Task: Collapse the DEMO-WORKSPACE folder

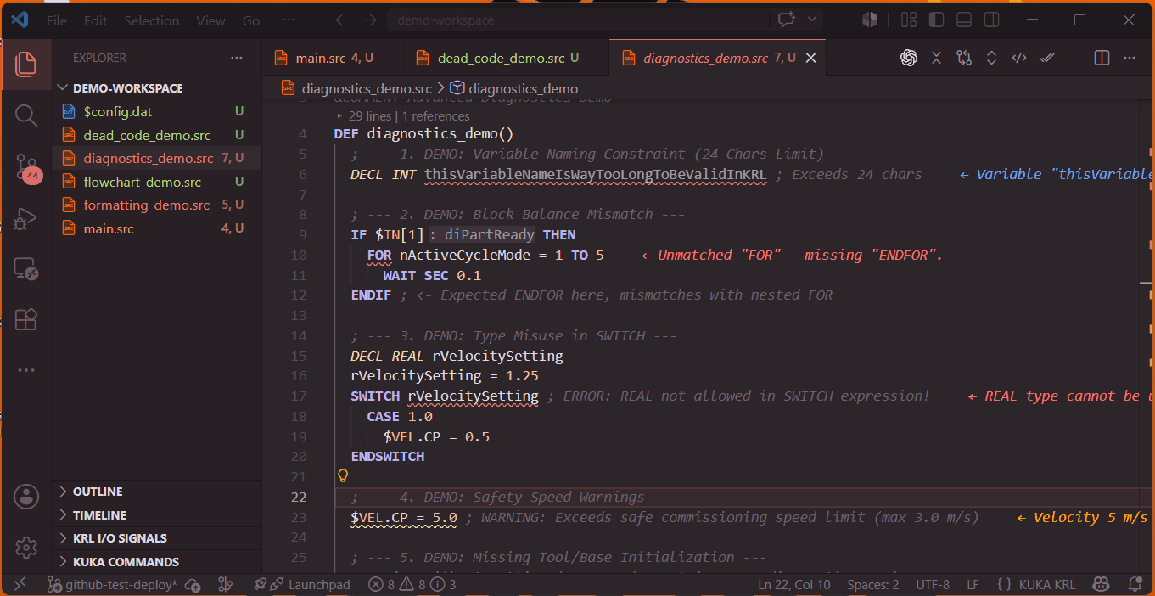Action: coord(157,88)
